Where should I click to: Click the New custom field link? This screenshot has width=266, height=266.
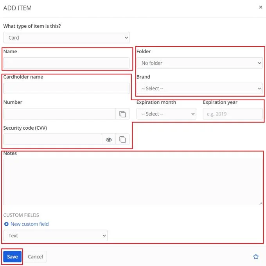pos(30,224)
